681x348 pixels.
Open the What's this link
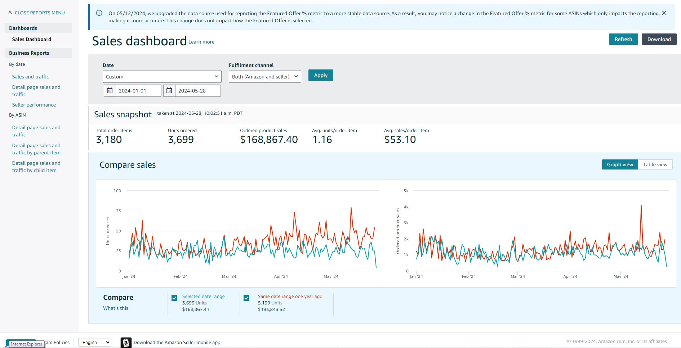116,308
